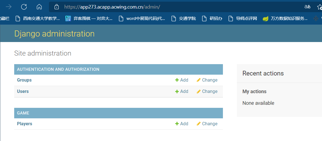
Task: Open 导师点评网 bookmark
Action: point(243,19)
